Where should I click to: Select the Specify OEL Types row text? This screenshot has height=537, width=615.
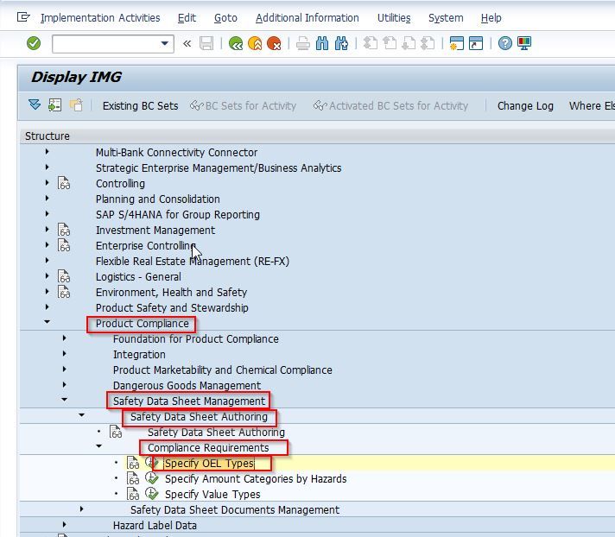tap(209, 464)
